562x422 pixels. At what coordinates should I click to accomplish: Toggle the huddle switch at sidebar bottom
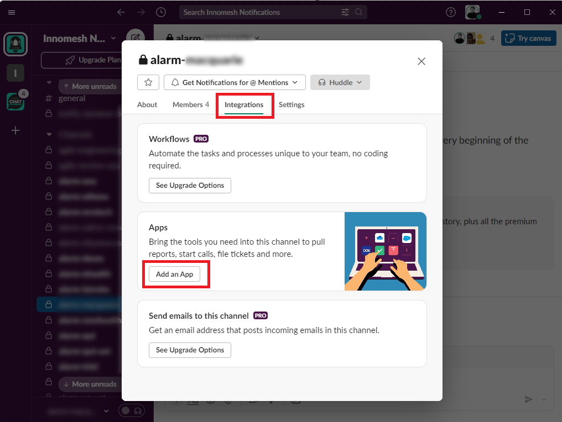pyautogui.click(x=132, y=410)
